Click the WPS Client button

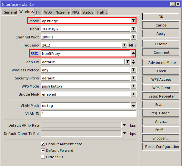point(161,88)
